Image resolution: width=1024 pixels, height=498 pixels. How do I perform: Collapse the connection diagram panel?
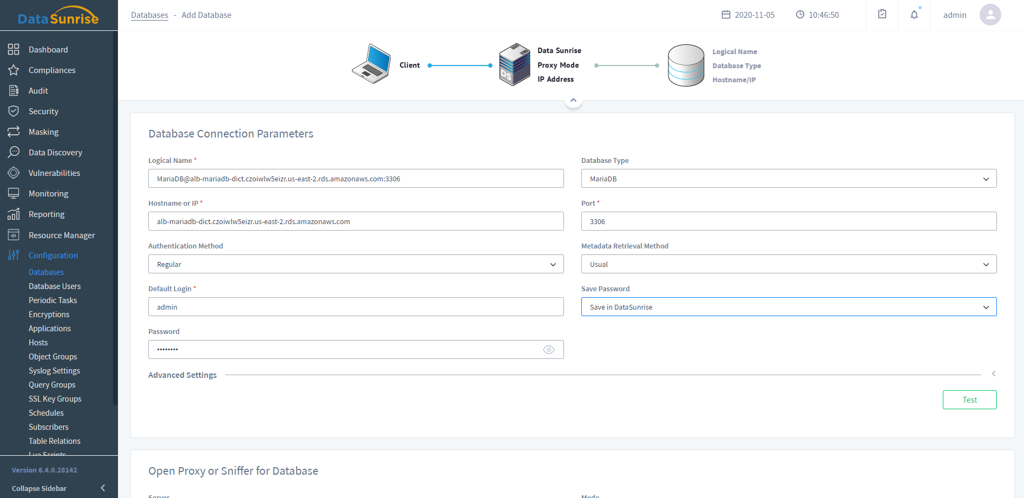coord(573,100)
